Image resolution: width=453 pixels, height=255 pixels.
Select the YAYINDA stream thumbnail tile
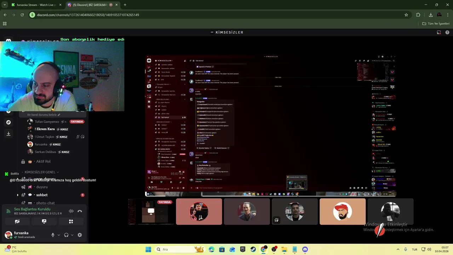[151, 211]
